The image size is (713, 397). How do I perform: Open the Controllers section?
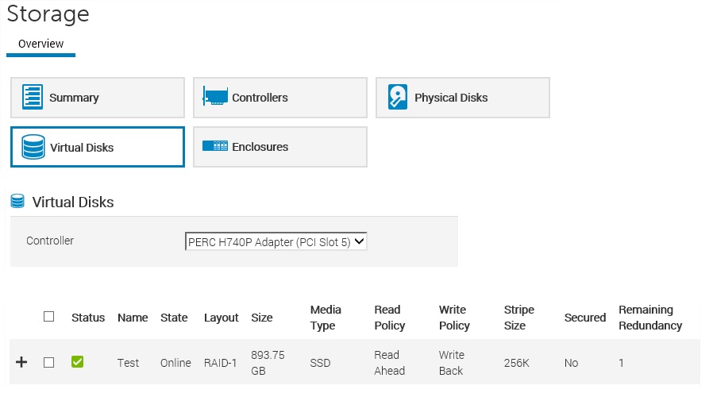coord(279,98)
